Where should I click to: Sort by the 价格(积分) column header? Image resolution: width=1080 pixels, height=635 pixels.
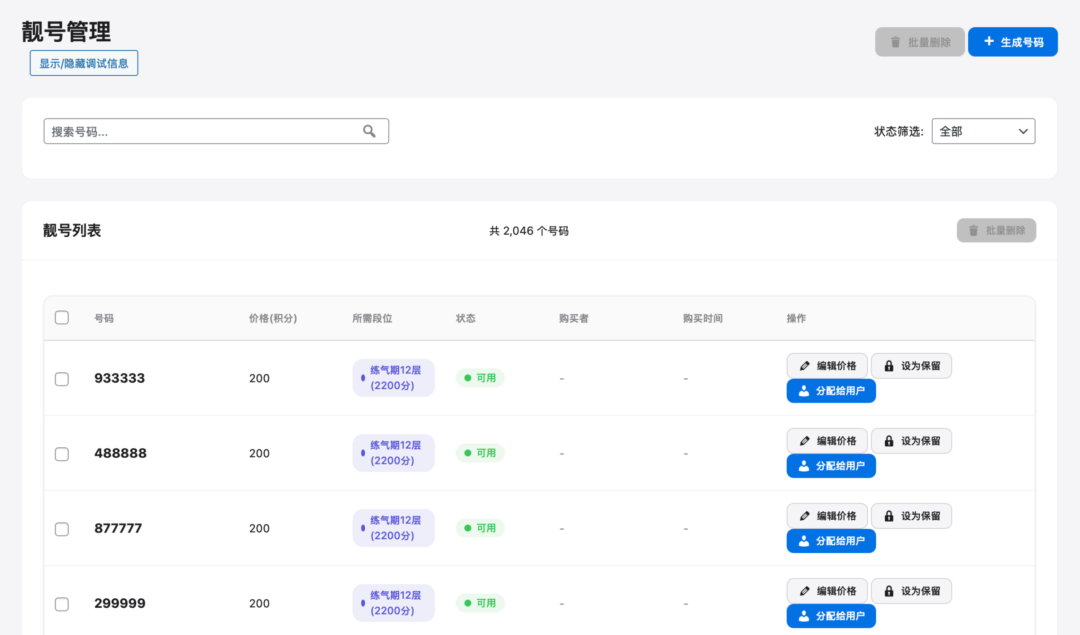[x=272, y=318]
